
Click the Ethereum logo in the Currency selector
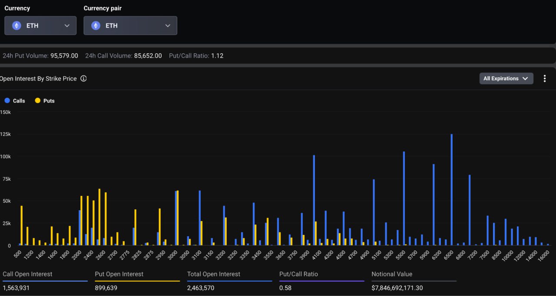(x=17, y=26)
